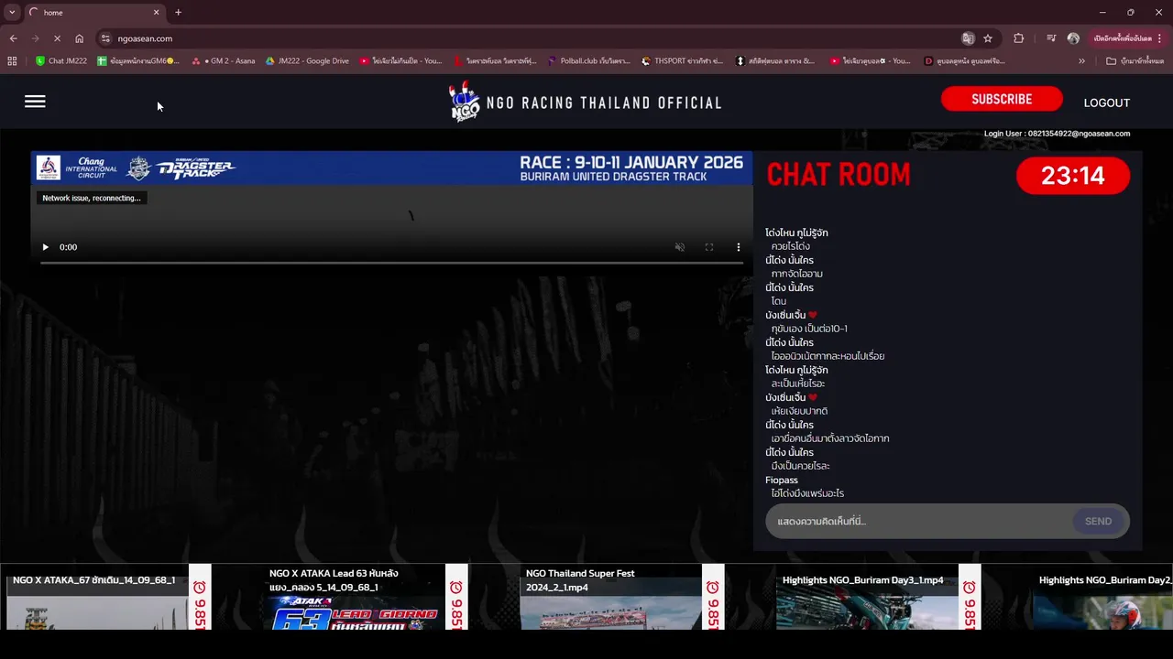Screen dimensions: 1173x659
Task: Click the CHAT ROOM heading
Action: (839, 175)
